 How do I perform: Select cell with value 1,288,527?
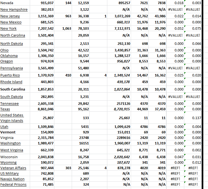click(x=119, y=56)
